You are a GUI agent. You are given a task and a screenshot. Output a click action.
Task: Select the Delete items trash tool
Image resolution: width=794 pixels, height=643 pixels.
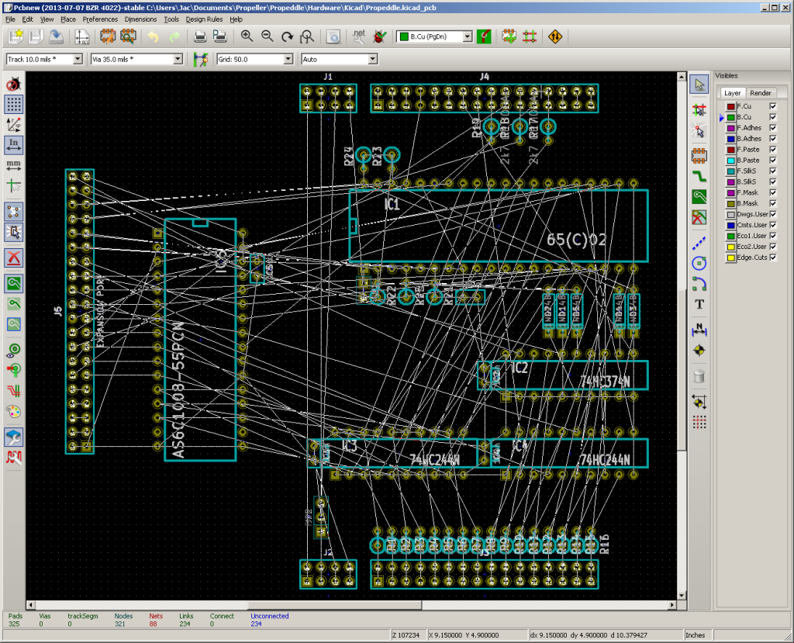(x=699, y=376)
